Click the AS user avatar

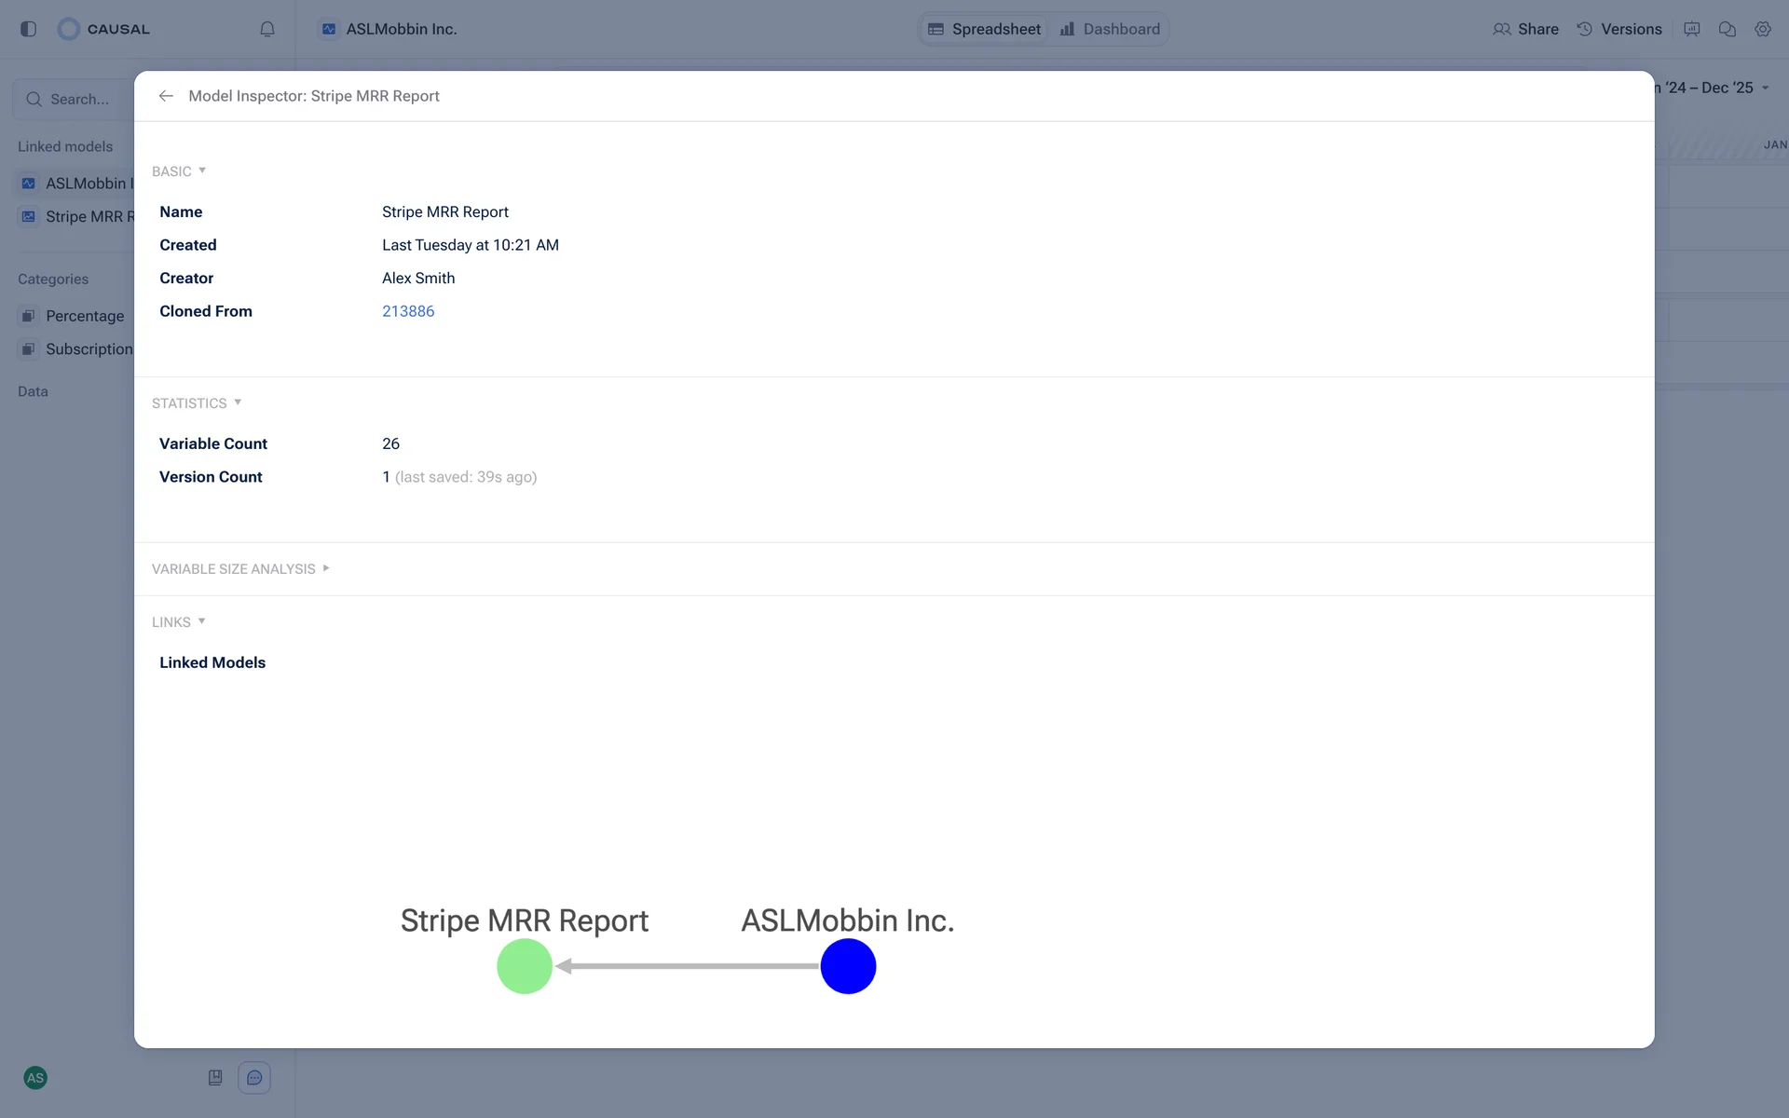click(35, 1078)
